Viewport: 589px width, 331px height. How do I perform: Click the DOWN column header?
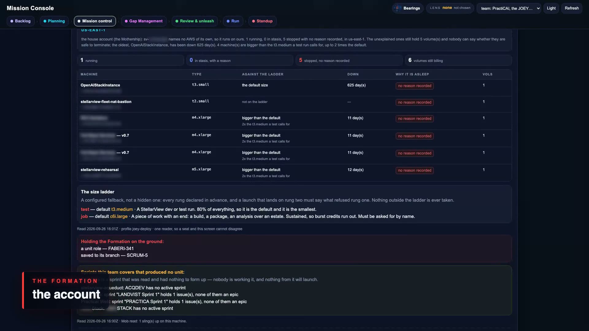point(353,74)
